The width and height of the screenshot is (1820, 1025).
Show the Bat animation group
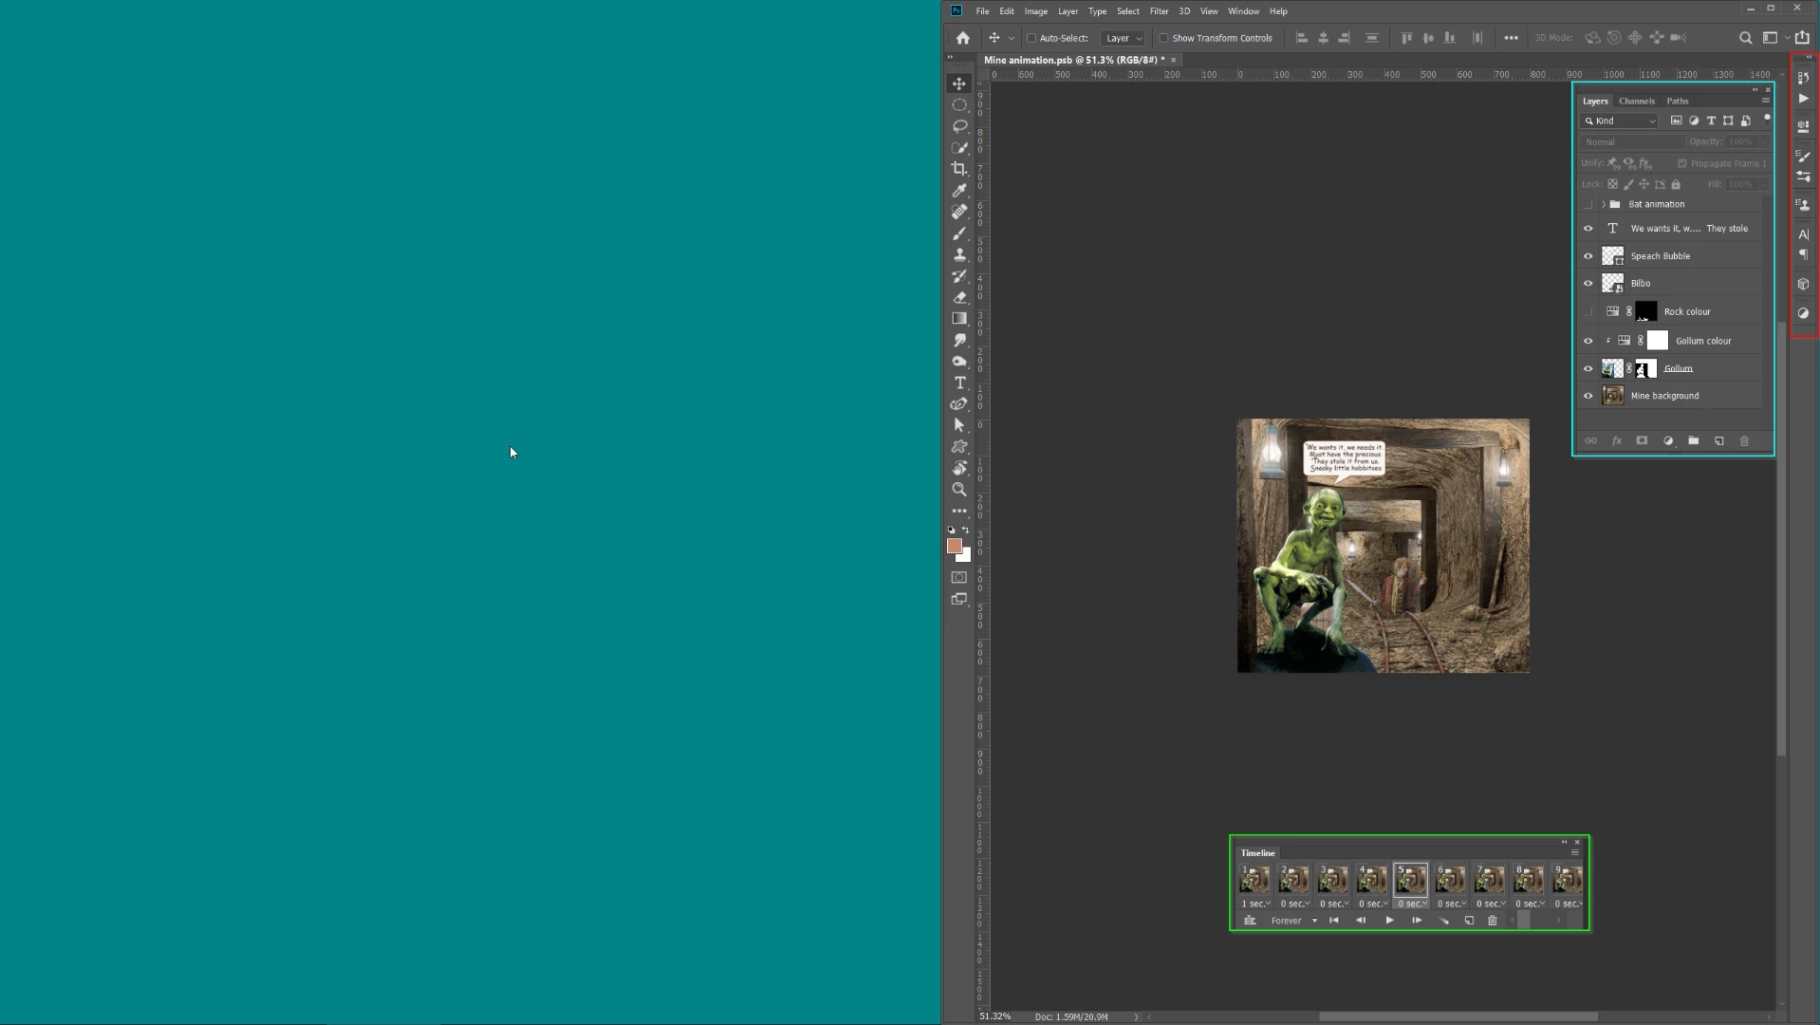pos(1588,205)
